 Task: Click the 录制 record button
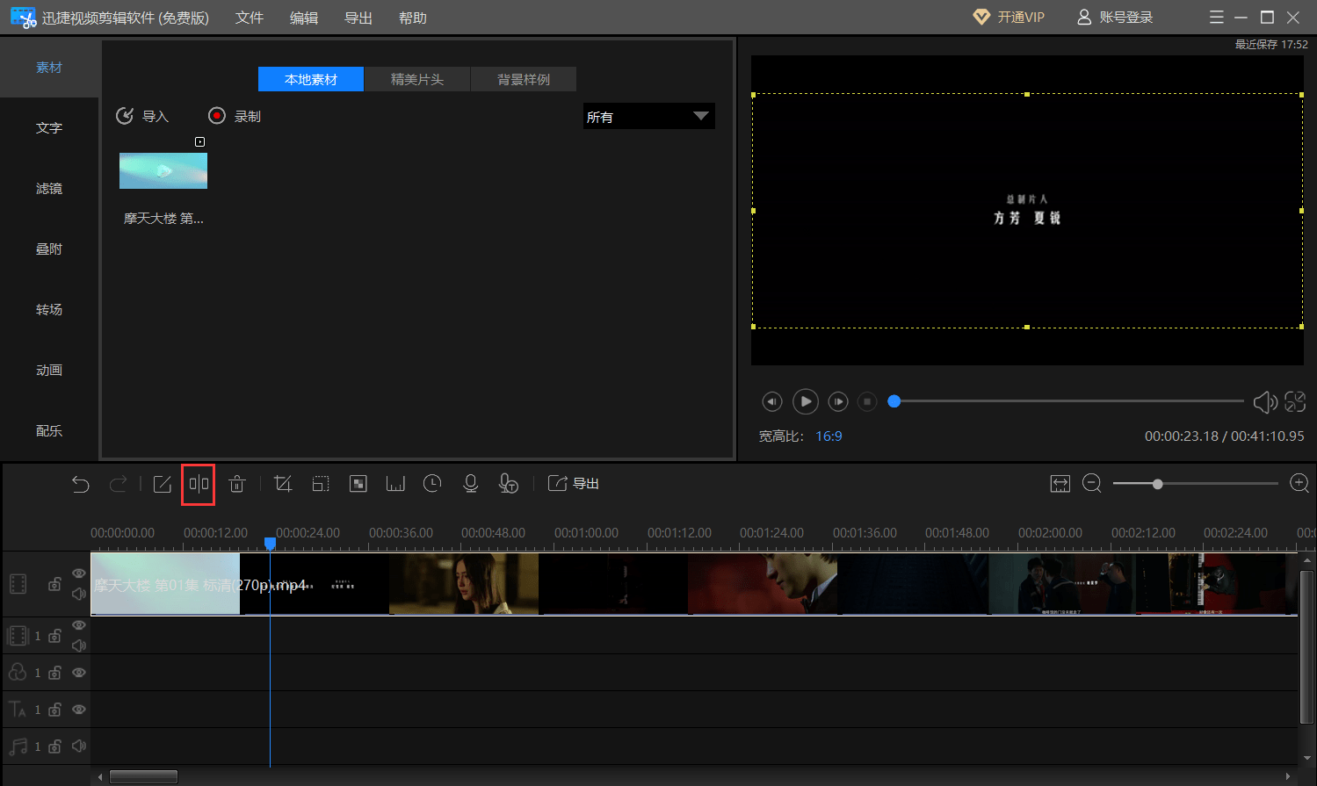pyautogui.click(x=235, y=116)
